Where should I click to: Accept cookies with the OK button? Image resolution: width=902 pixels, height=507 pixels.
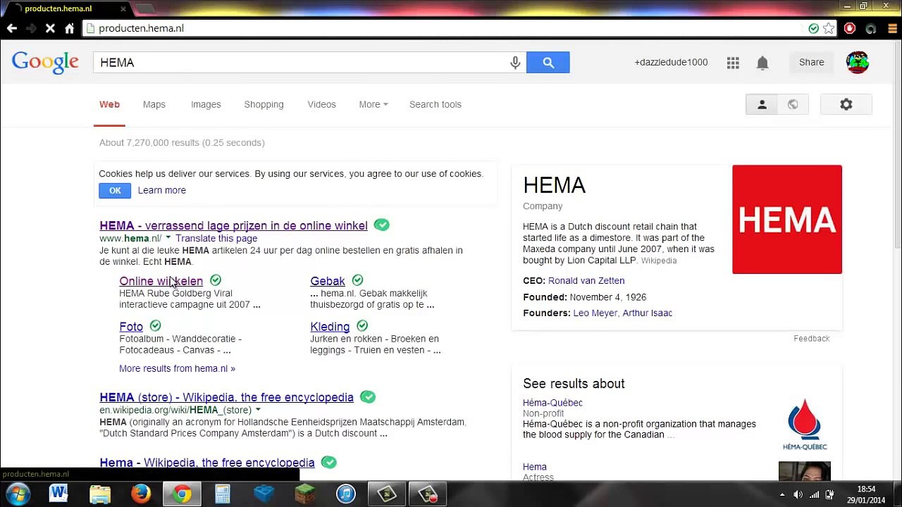tap(115, 190)
